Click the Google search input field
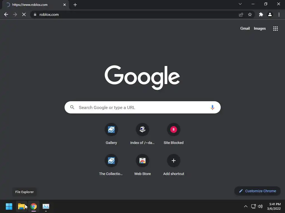Viewport: 285px width, 213px height. (142, 107)
